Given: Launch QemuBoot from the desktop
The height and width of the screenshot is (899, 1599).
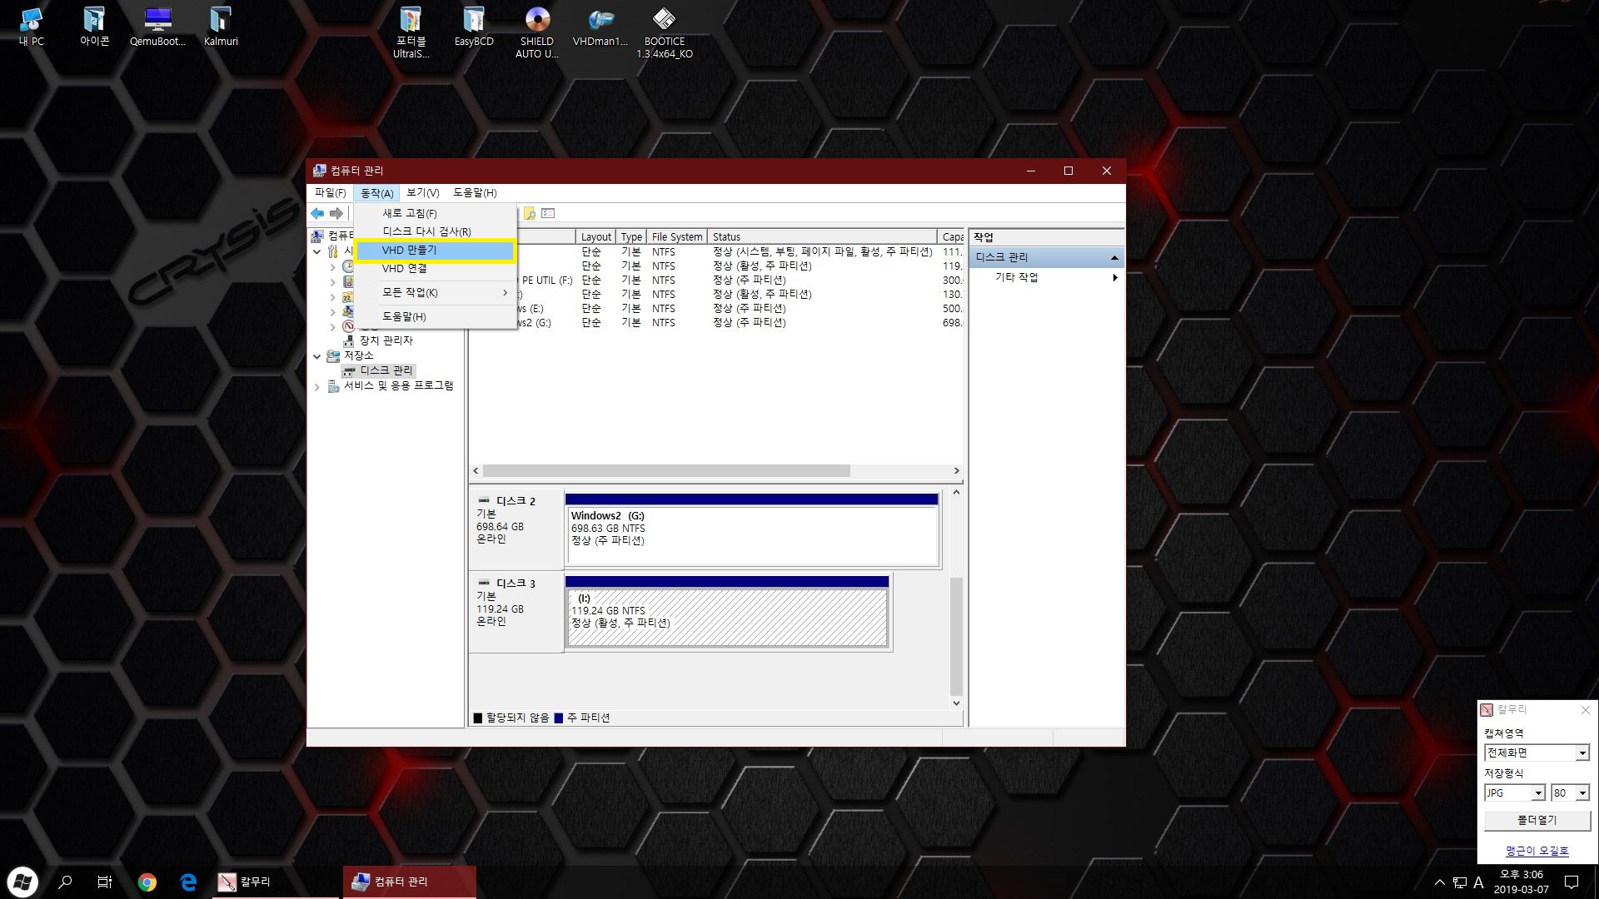Looking at the screenshot, I should click(x=157, y=26).
